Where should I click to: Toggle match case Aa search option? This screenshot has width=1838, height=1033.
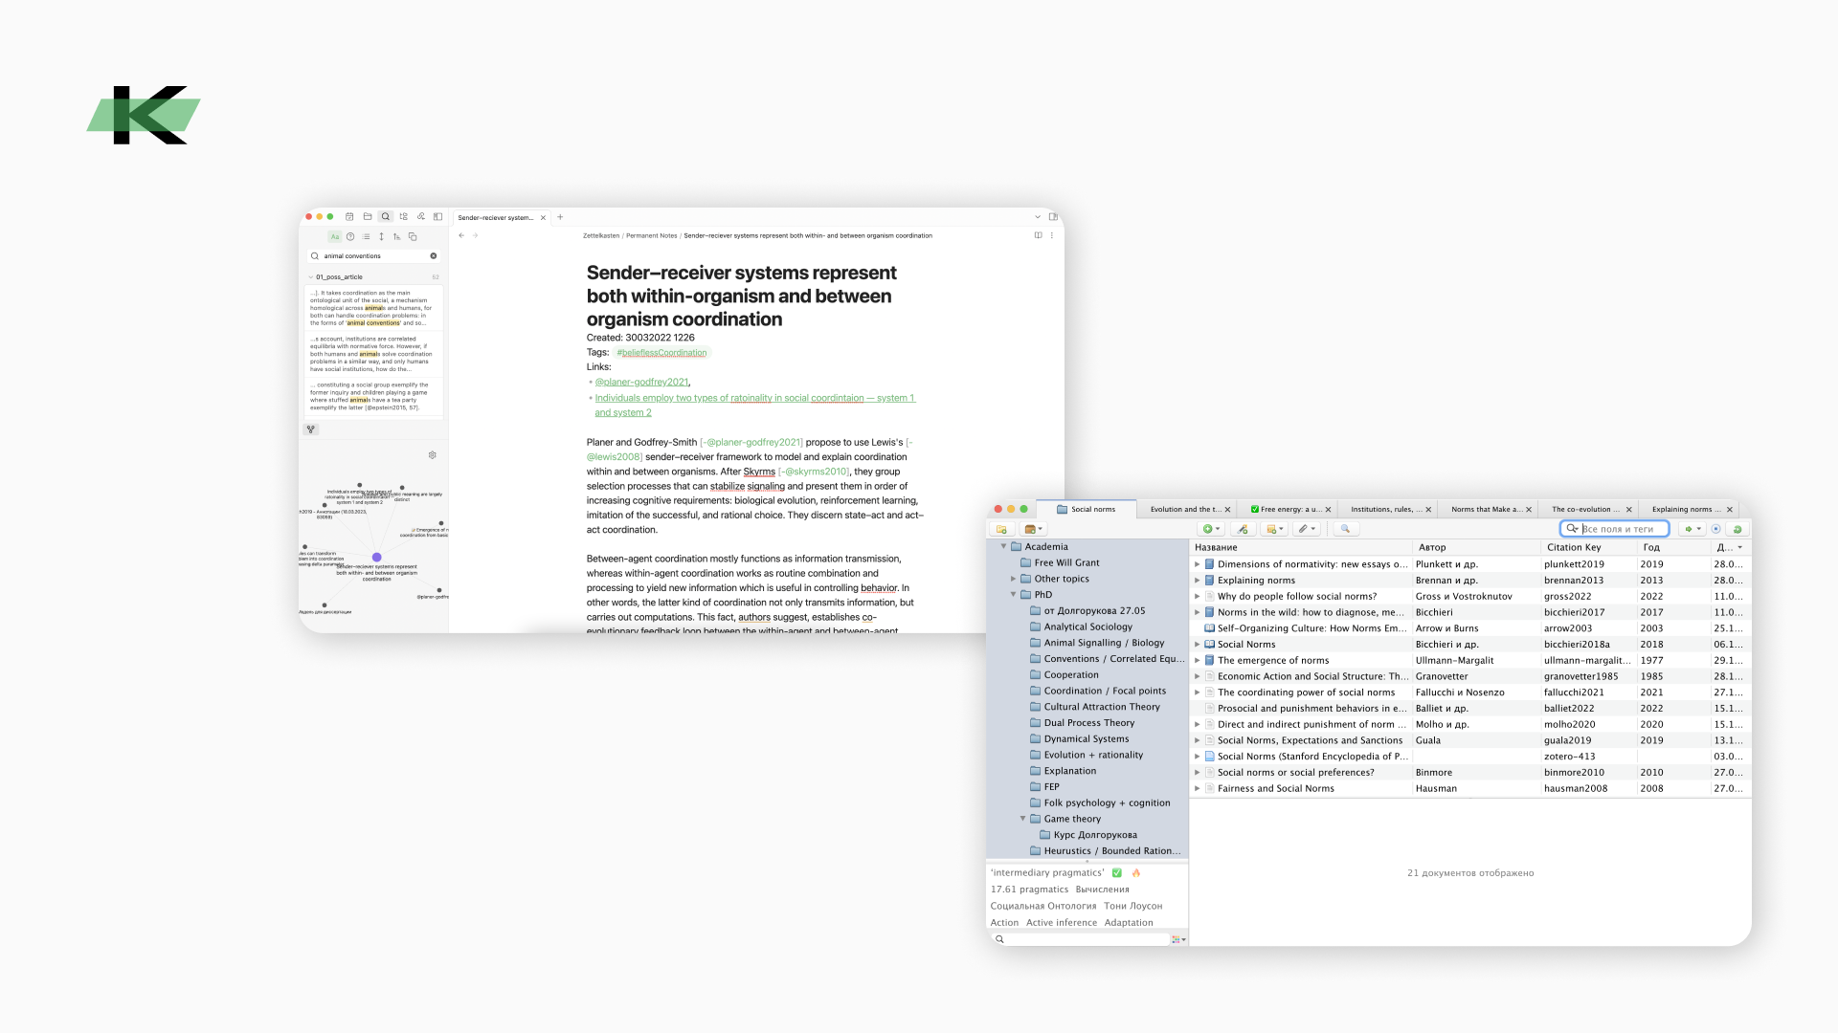click(x=334, y=236)
